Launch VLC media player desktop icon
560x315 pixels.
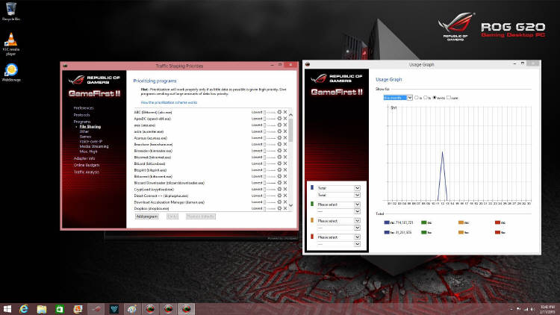coord(11,43)
